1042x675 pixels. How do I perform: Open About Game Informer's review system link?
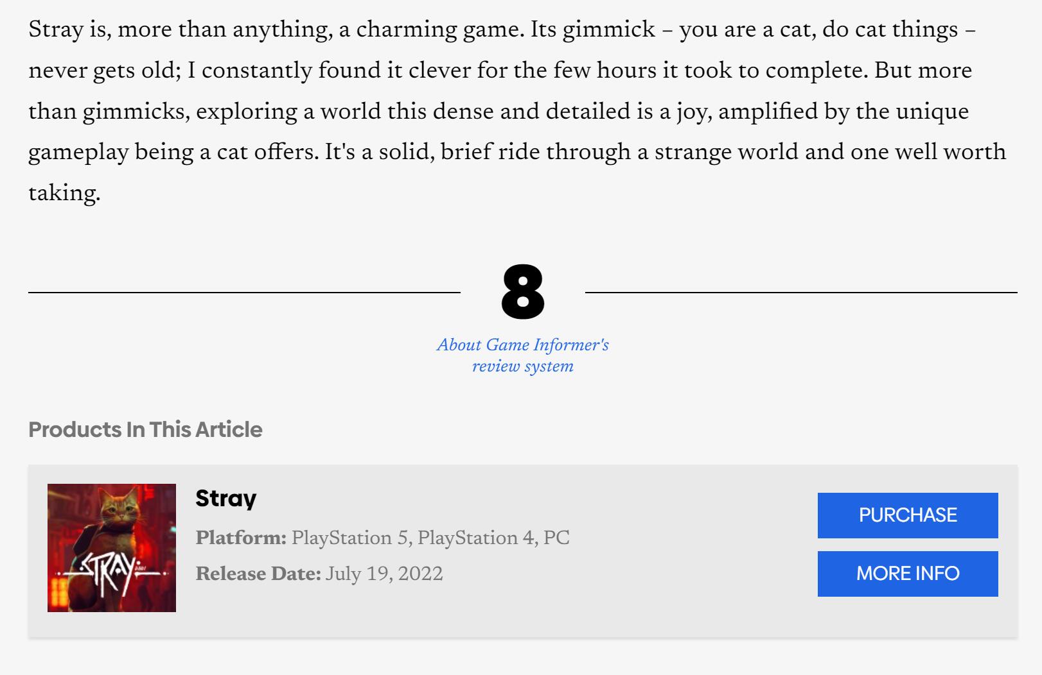click(x=522, y=355)
